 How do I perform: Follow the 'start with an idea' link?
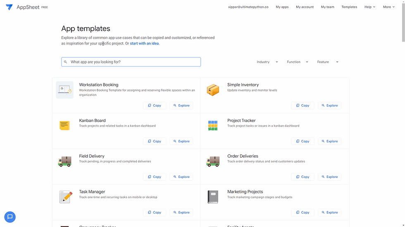point(144,43)
